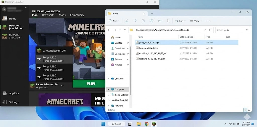
Task: Sort by the Type column header
Action: [208, 37]
